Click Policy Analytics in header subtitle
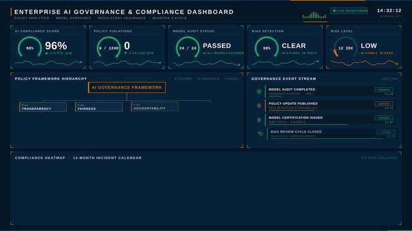This screenshot has width=412, height=231. point(31,18)
